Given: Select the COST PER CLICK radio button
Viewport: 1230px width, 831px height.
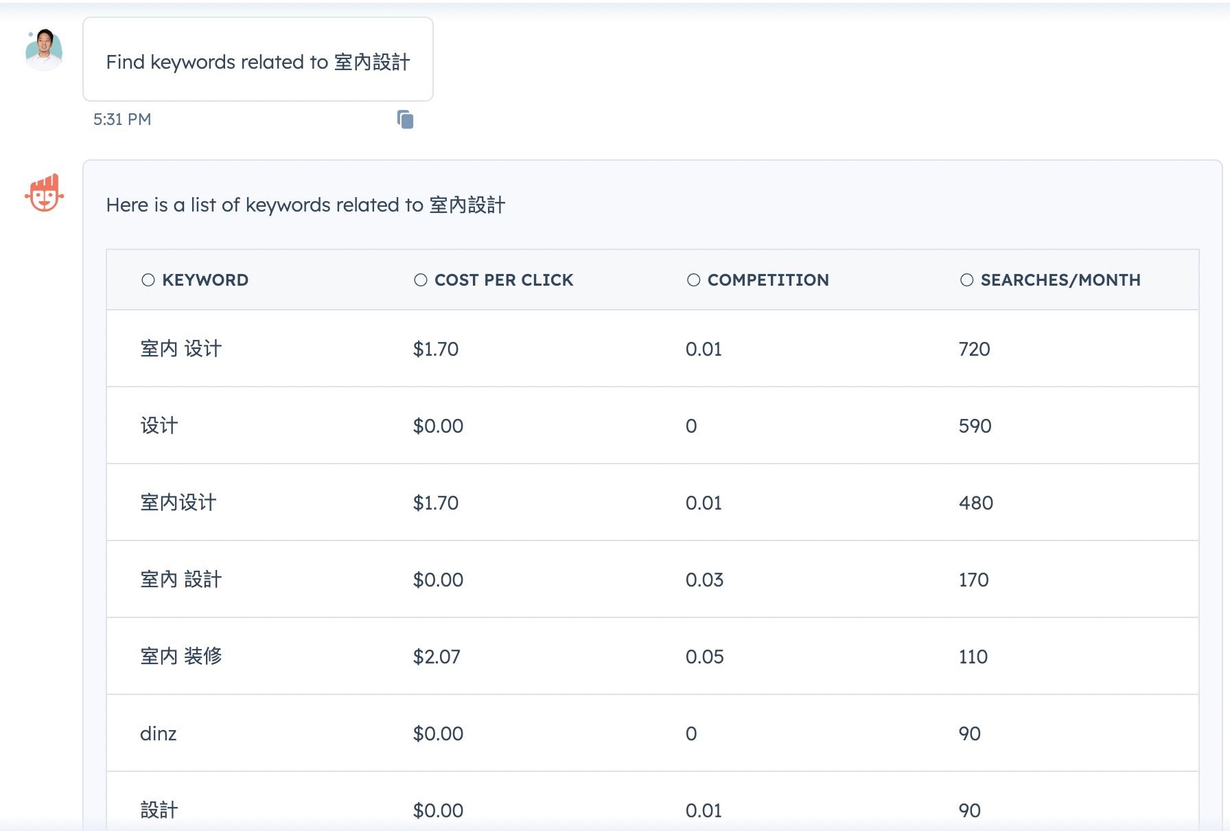Looking at the screenshot, I should (x=419, y=280).
